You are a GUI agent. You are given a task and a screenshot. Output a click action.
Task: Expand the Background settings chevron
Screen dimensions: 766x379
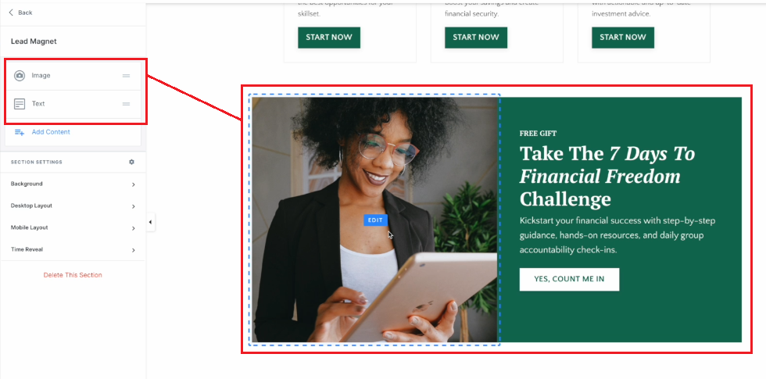(134, 184)
